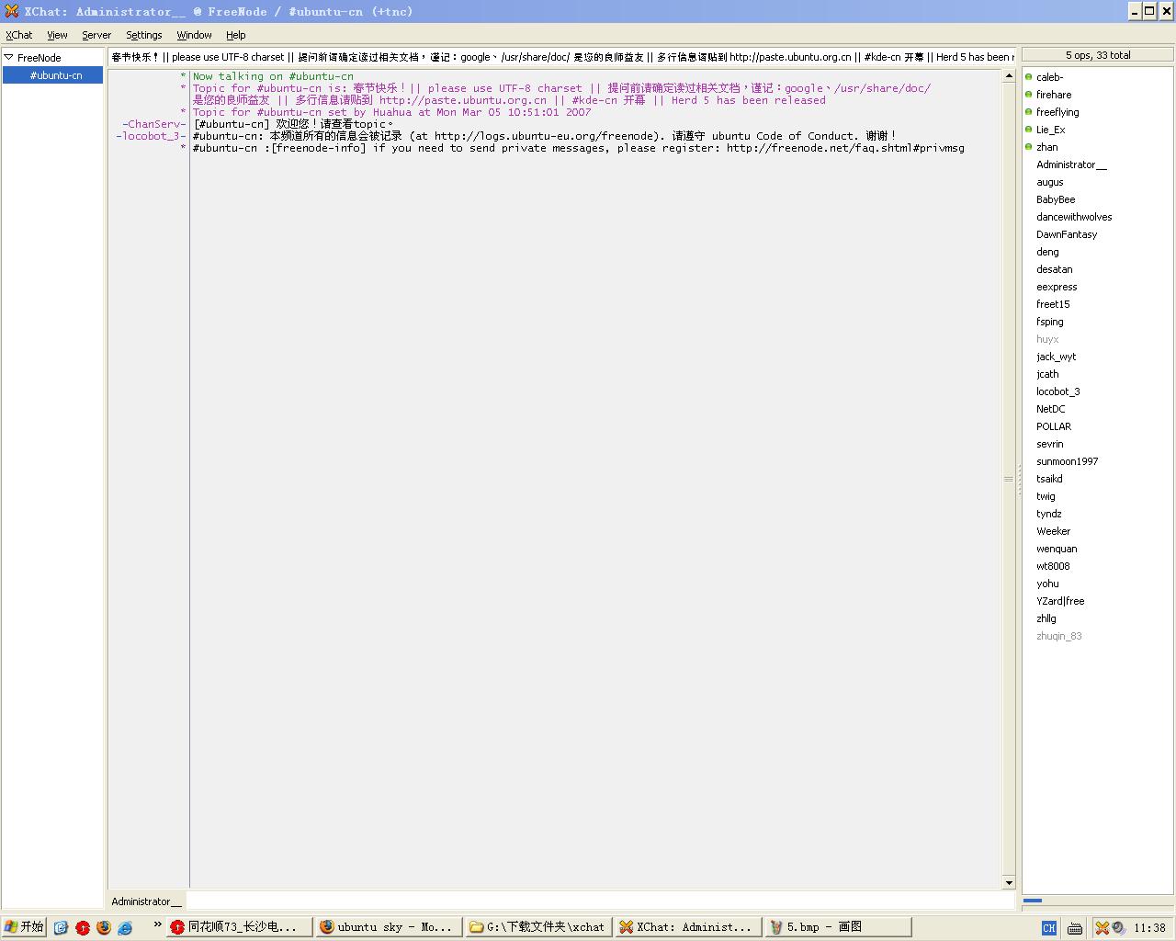Select user POLLAR in user list

1054,426
